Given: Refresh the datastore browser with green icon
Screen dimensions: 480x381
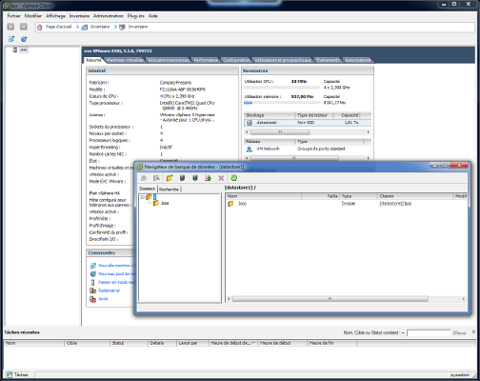Looking at the screenshot, I should (234, 178).
